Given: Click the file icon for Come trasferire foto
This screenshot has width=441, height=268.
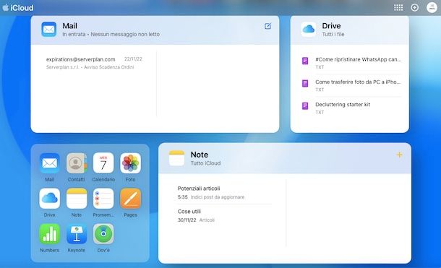Looking at the screenshot, I should coord(305,83).
